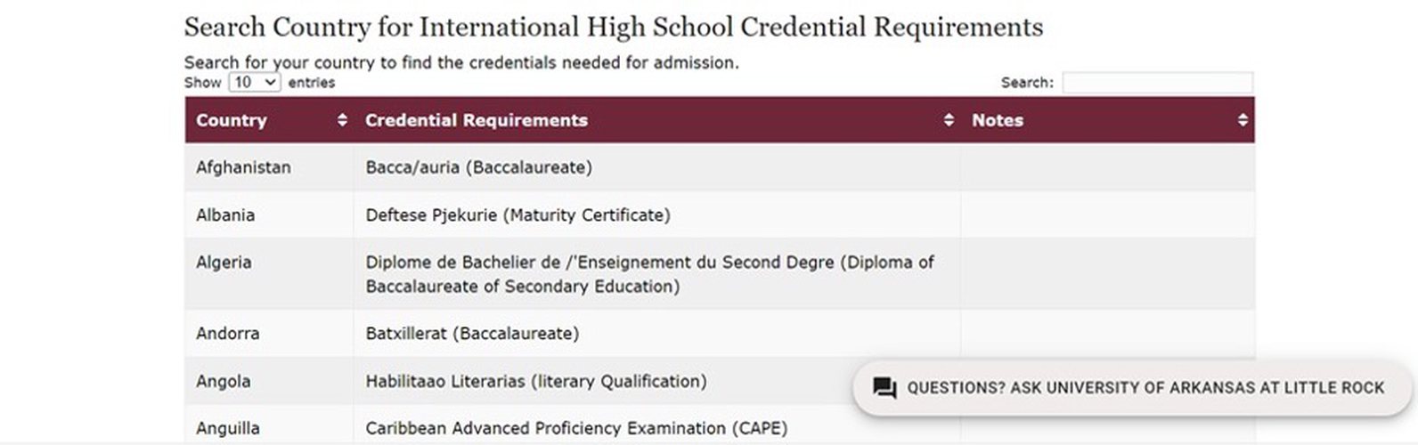Select the Andorra row
This screenshot has width=1418, height=445.
[x=720, y=334]
